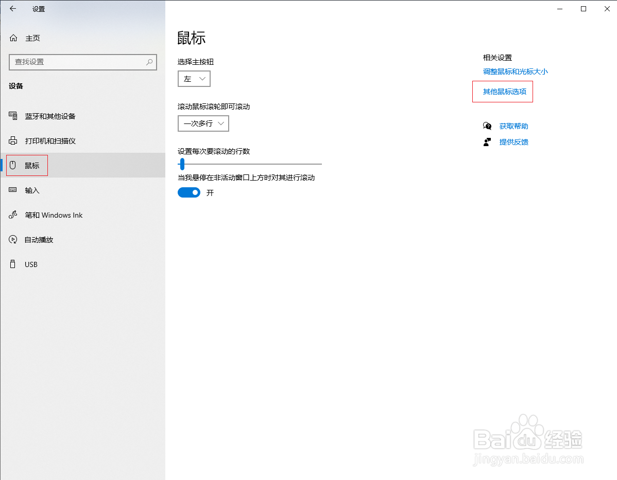
Task: Adjust the lines-to-scroll slider
Action: [x=181, y=164]
